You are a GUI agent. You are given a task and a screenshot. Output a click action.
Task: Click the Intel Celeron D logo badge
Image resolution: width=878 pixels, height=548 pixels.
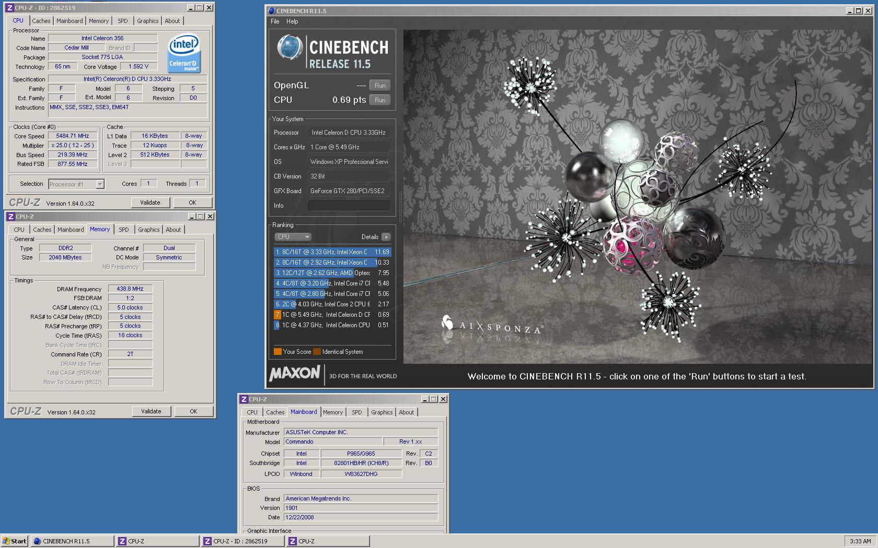coord(183,54)
